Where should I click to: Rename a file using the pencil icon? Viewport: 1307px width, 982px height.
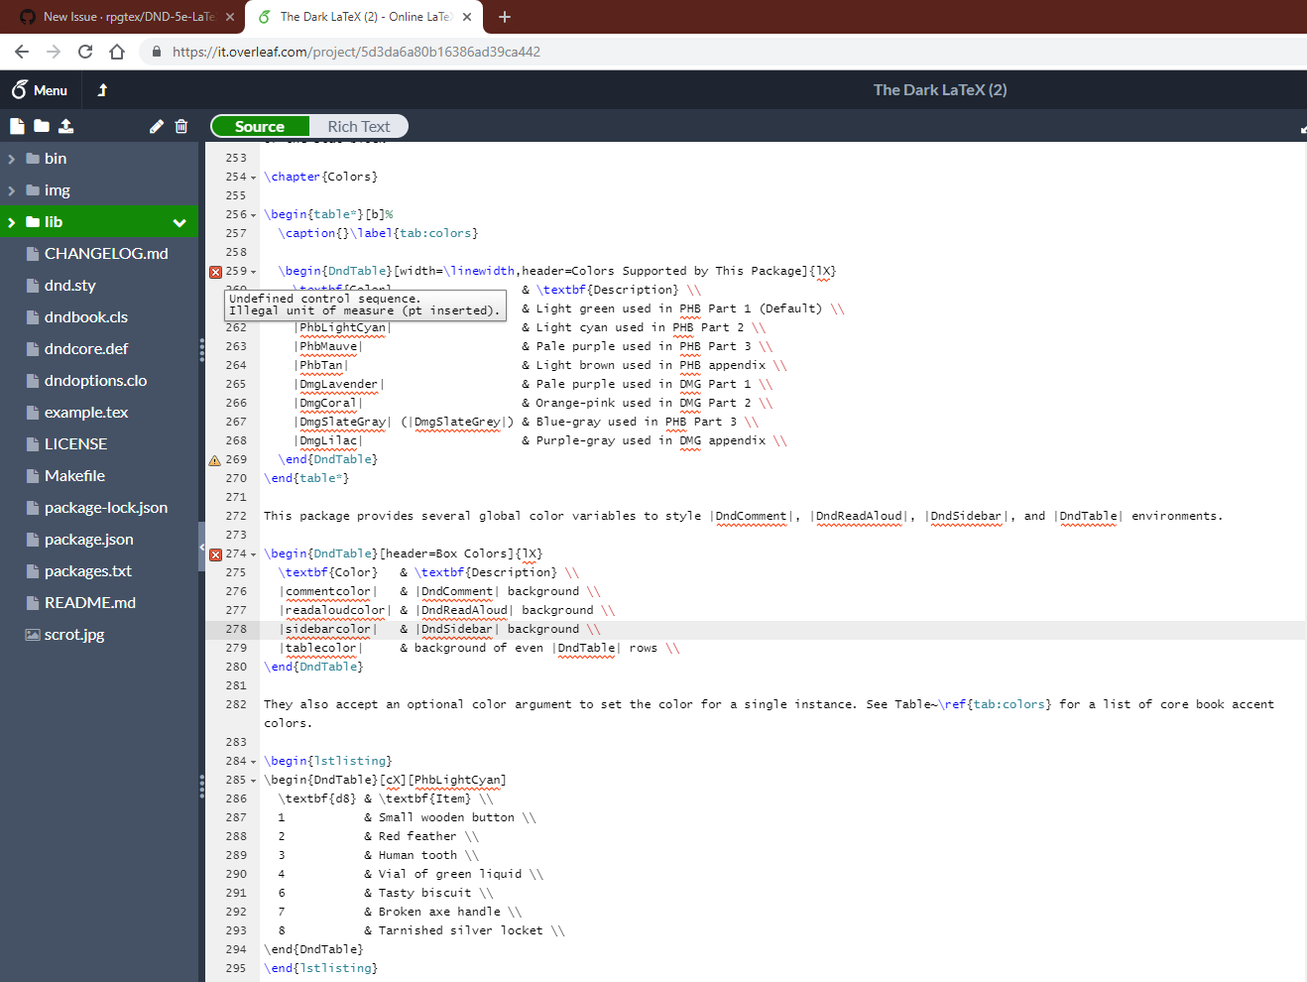click(x=156, y=126)
